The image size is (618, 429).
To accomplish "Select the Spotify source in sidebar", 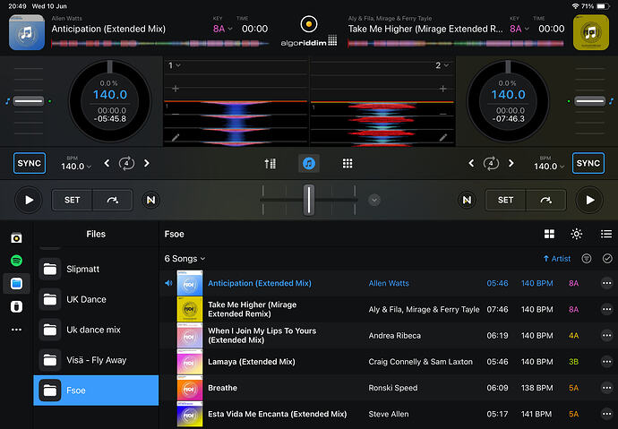I will point(16,261).
